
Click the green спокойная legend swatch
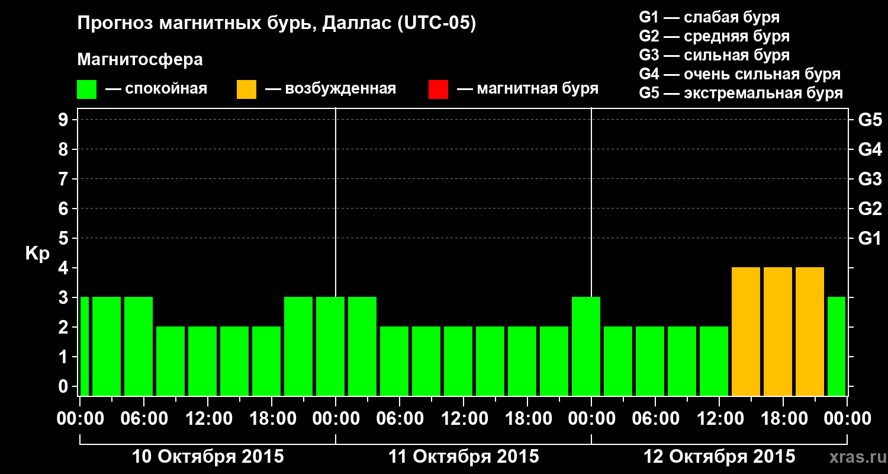87,89
